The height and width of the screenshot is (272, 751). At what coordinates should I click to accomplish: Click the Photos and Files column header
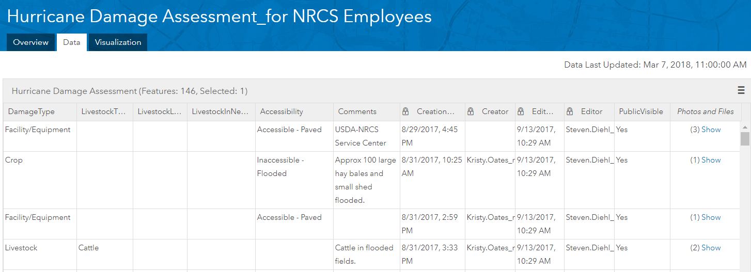point(706,111)
